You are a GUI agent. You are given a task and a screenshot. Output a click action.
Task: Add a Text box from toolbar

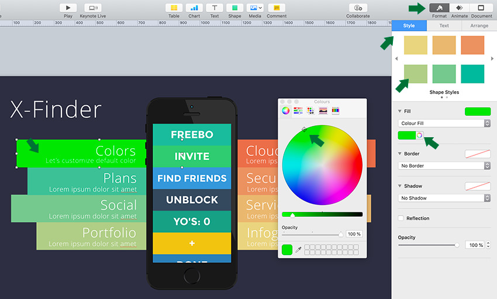pos(214,8)
